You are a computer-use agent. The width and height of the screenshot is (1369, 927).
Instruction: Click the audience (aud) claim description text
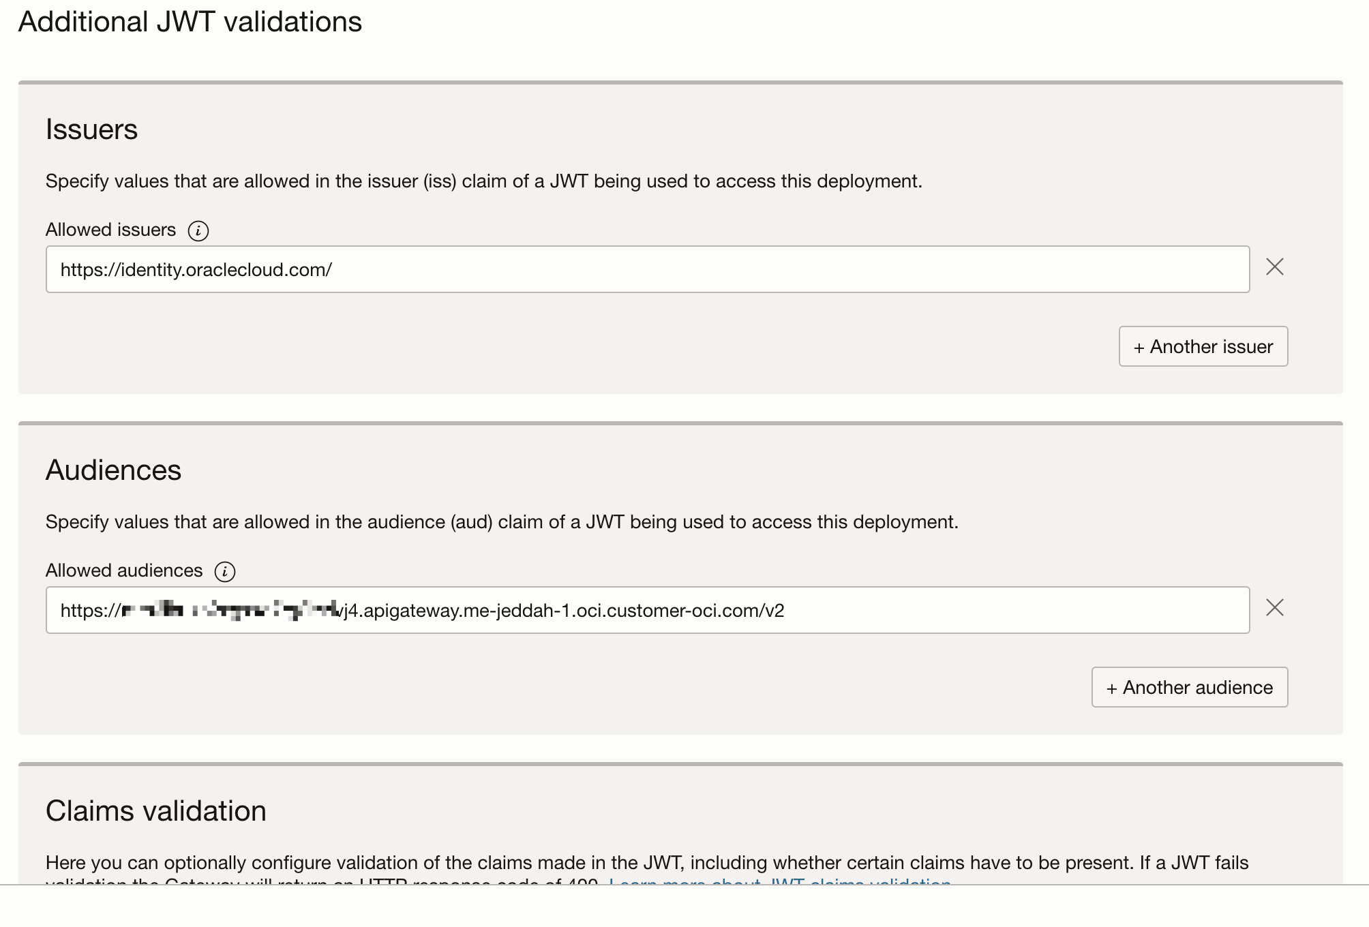tap(501, 522)
